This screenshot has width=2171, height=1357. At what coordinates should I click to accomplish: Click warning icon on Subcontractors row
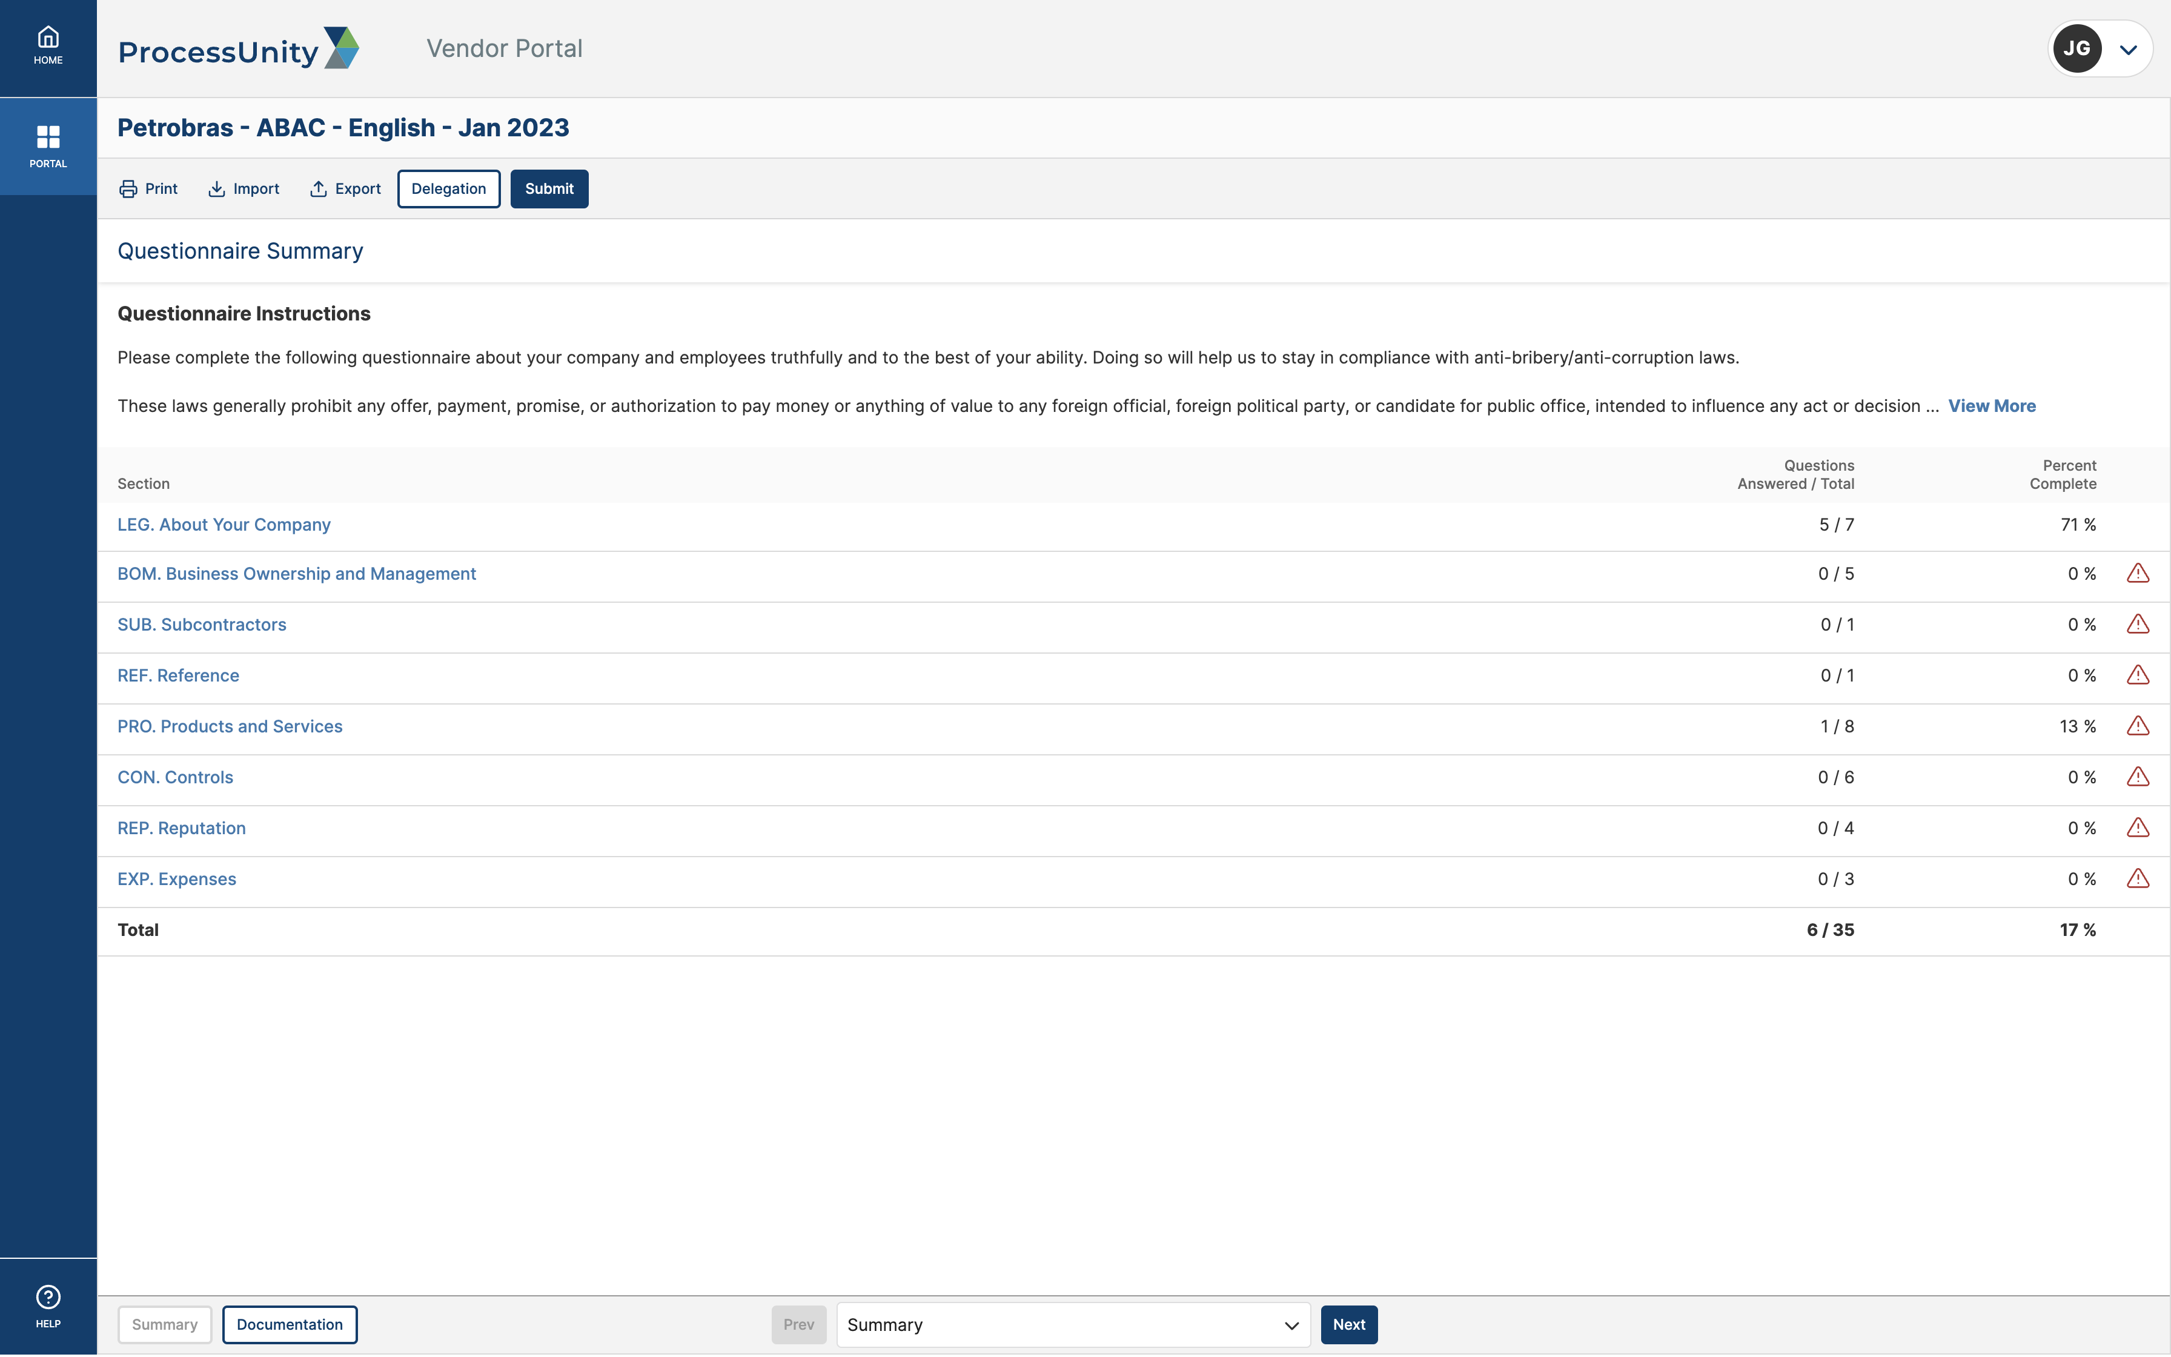2138,624
